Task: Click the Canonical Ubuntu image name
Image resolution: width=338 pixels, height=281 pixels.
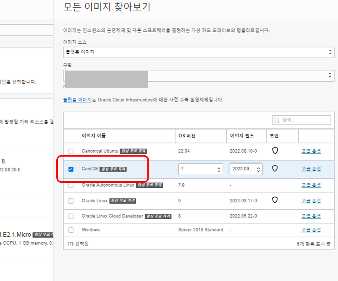Action: pyautogui.click(x=100, y=151)
